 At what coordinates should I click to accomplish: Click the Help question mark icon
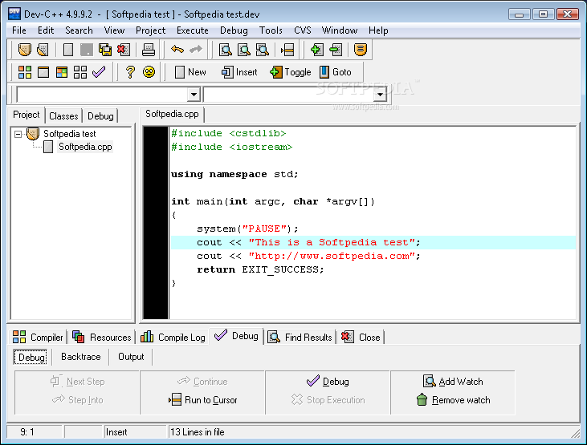coord(130,72)
